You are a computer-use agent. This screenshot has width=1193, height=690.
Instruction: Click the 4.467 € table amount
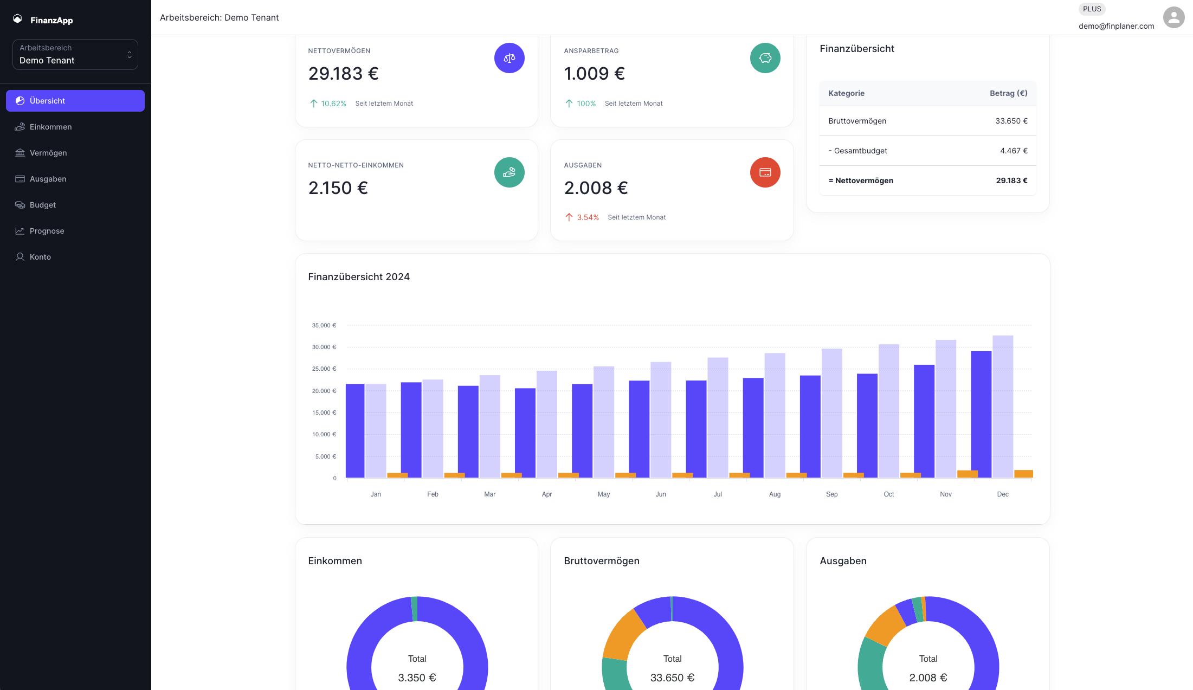[1014, 151]
